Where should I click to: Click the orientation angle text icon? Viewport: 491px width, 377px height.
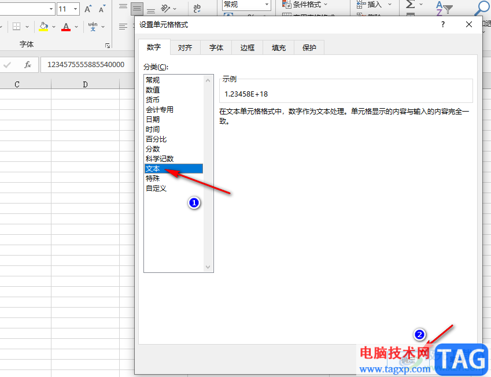point(165,9)
